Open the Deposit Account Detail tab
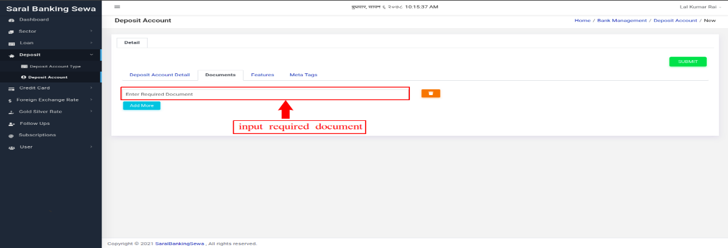Viewport: 728px width, 248px height. tap(160, 75)
